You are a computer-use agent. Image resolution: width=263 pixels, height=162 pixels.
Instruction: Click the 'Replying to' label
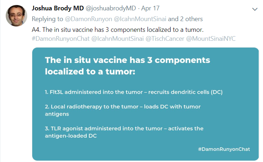(x=47, y=19)
